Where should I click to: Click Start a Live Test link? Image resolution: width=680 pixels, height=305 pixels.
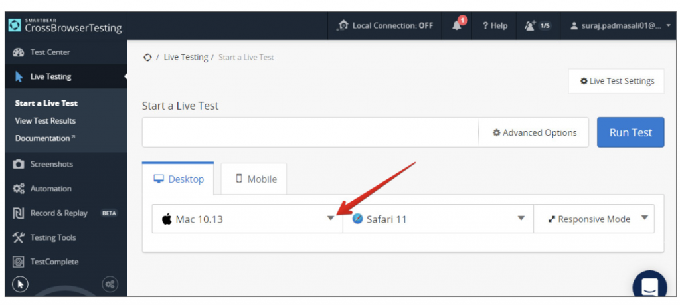(46, 103)
